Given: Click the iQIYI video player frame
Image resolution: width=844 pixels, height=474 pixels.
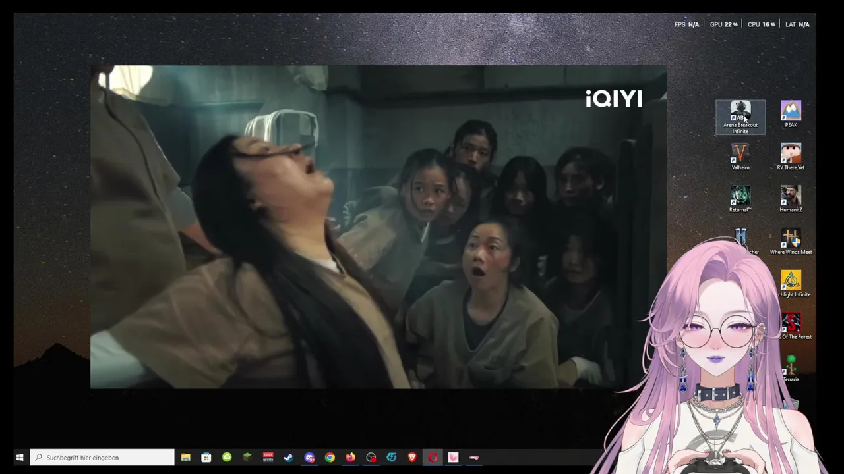Looking at the screenshot, I should tap(378, 227).
